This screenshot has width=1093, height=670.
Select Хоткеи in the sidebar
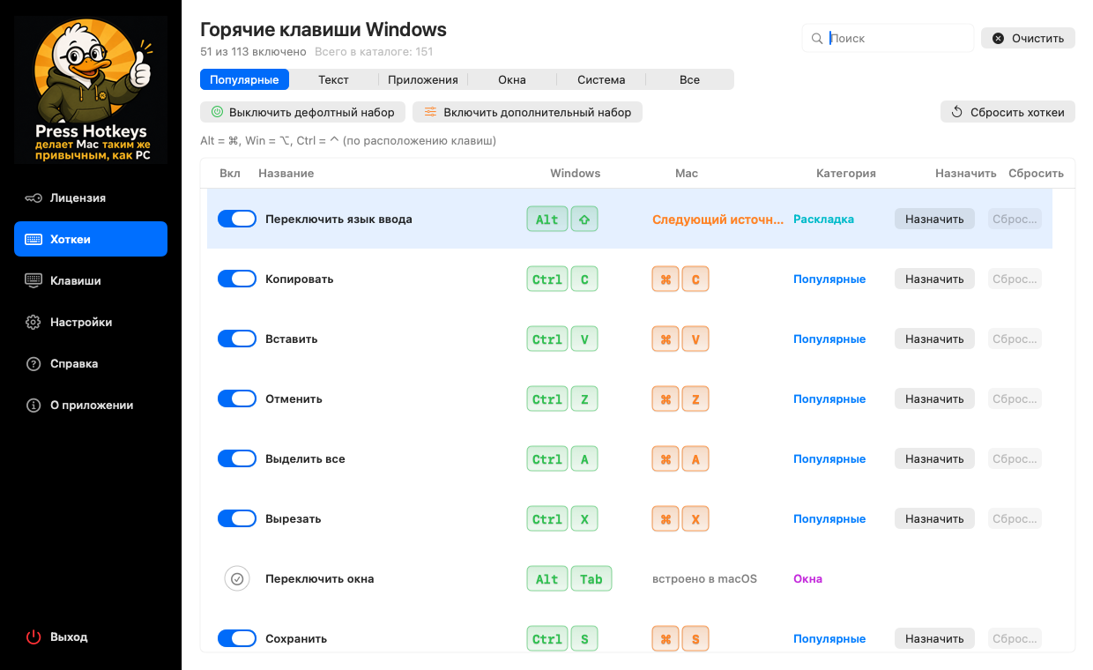(x=90, y=239)
